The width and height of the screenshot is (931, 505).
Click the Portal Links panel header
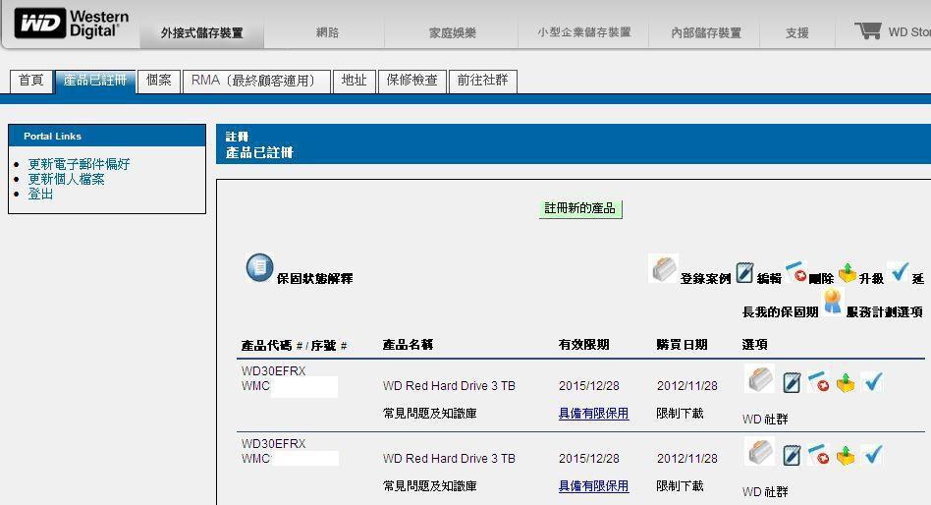tap(107, 136)
